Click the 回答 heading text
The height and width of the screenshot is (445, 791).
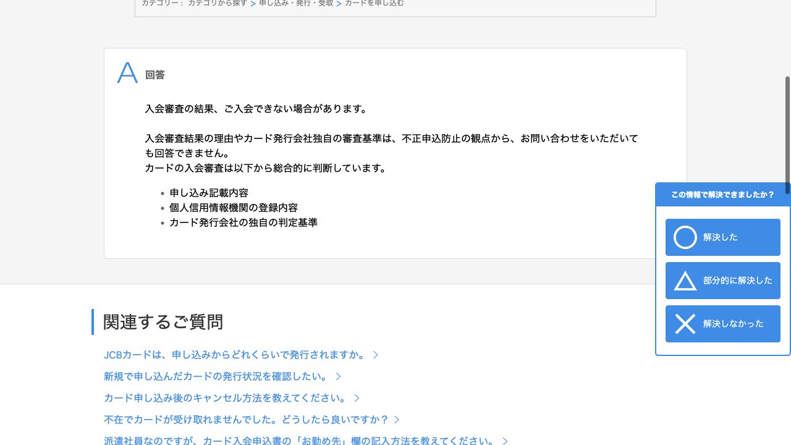click(155, 75)
